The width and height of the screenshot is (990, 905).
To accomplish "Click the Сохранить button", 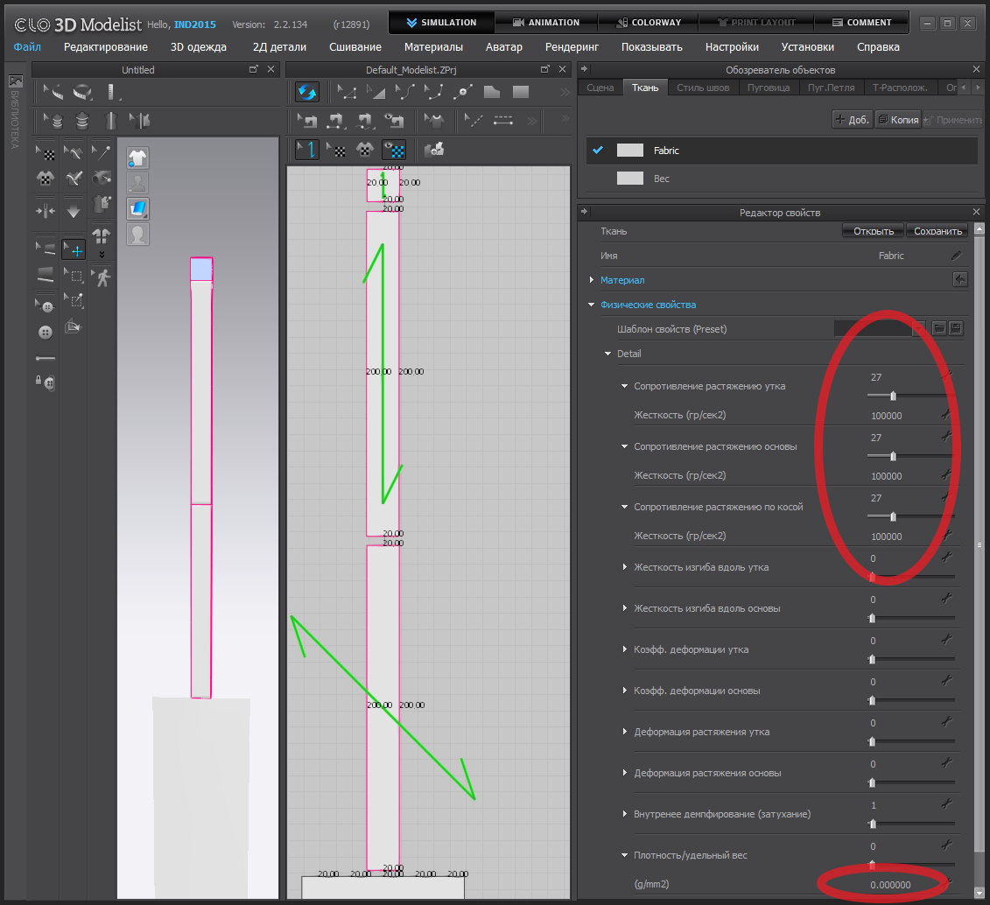I will [x=938, y=231].
